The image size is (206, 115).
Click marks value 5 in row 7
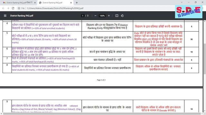(x=192, y=60)
